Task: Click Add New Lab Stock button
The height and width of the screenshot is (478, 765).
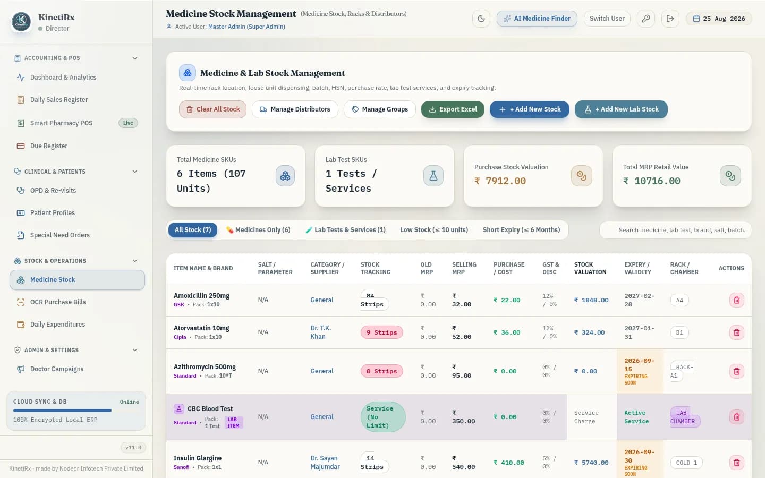Action: coord(621,109)
